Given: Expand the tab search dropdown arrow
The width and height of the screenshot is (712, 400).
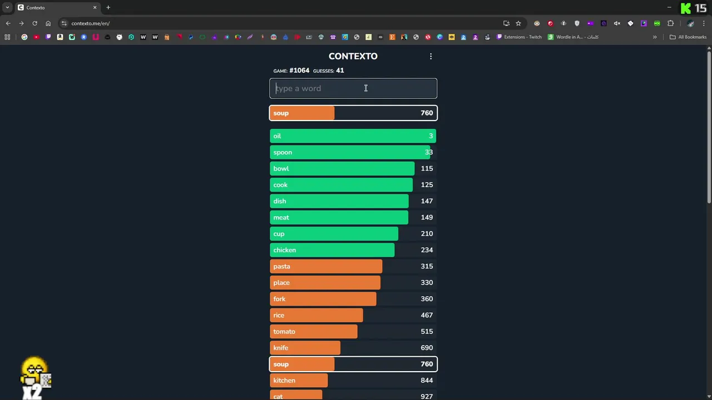Looking at the screenshot, I should [x=7, y=8].
